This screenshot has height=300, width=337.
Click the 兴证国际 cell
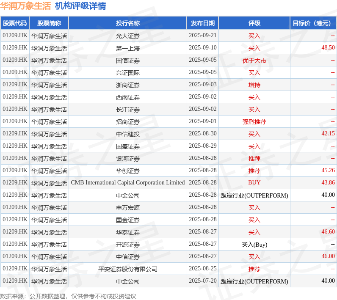pos(128,73)
